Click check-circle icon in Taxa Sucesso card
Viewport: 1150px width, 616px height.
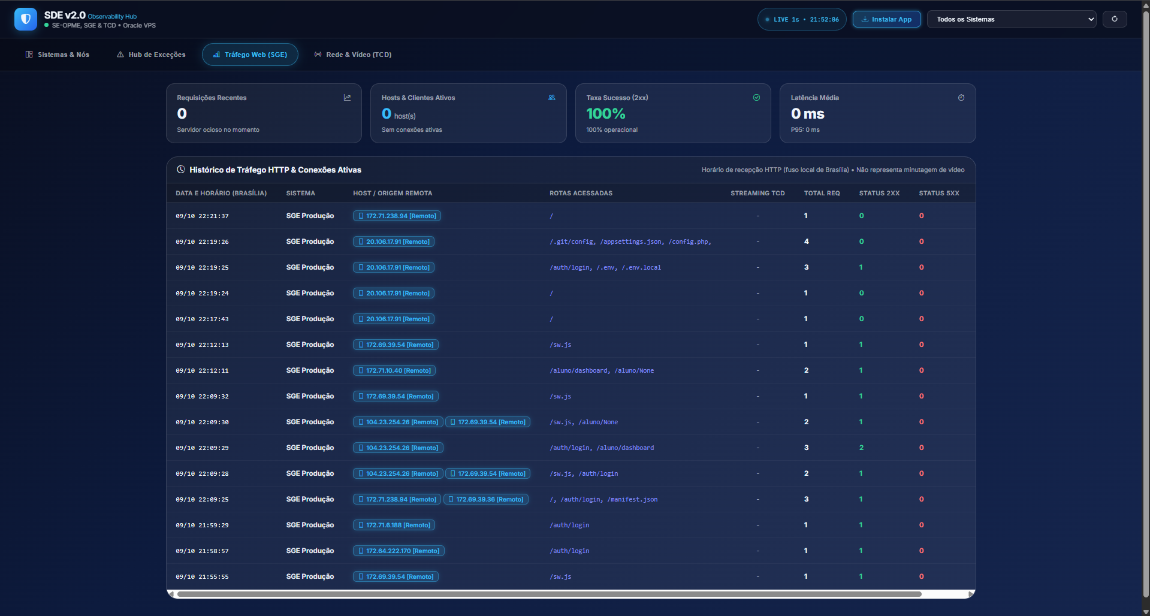(x=756, y=98)
